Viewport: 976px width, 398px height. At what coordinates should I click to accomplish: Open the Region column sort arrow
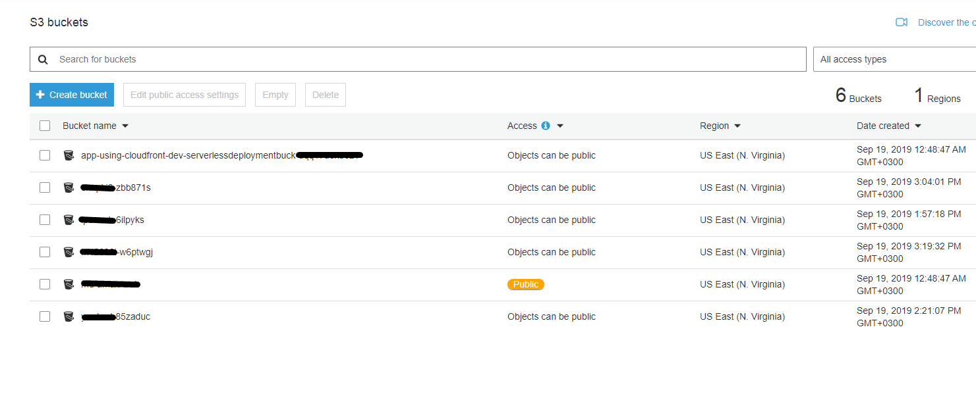tap(737, 126)
